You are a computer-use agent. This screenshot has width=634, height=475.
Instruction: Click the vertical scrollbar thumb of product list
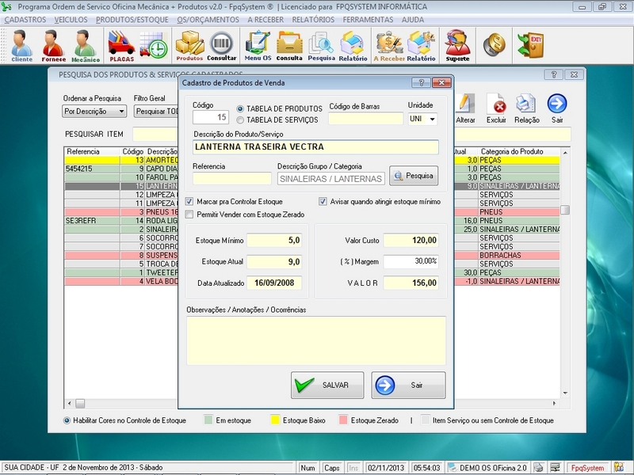click(x=565, y=210)
